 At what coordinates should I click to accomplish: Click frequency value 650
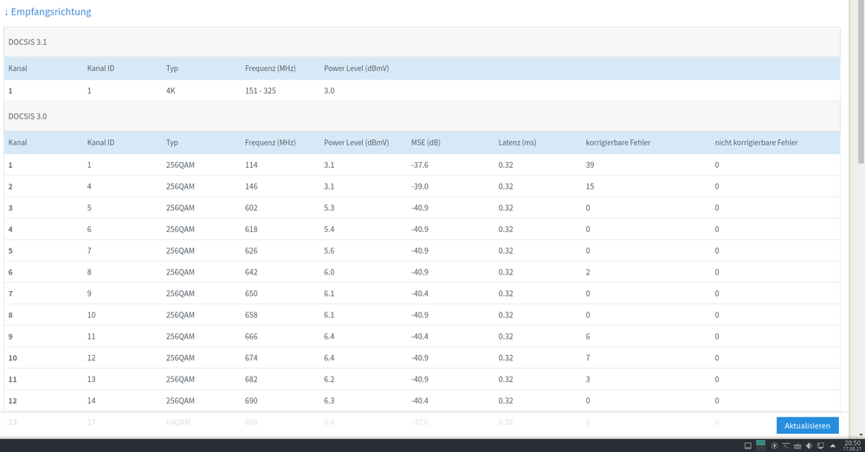251,294
